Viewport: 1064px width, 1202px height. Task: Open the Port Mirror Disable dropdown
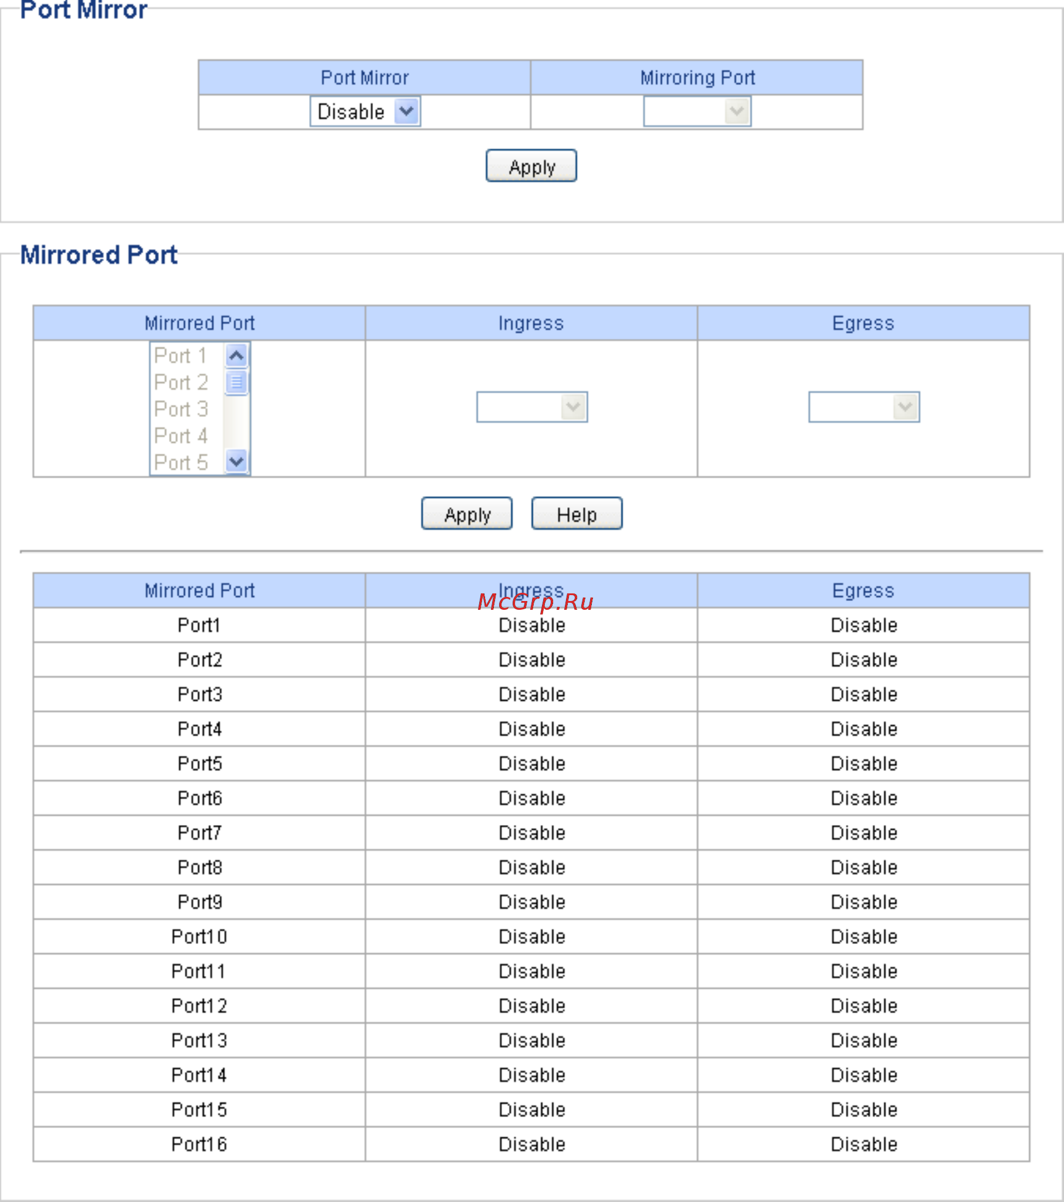[365, 111]
